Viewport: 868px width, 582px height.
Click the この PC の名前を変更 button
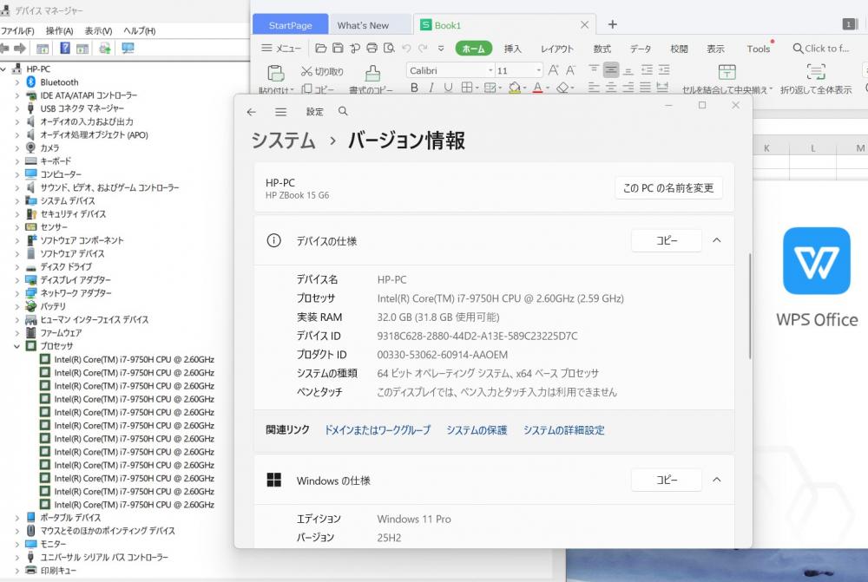668,188
